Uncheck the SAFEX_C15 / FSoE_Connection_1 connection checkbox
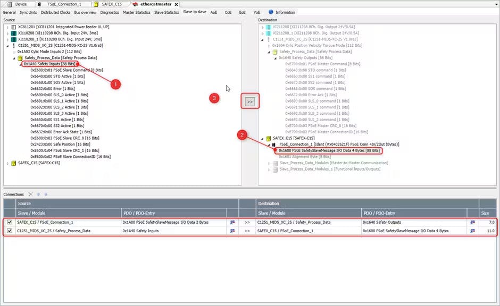The width and height of the screenshot is (500, 306). coord(9,223)
